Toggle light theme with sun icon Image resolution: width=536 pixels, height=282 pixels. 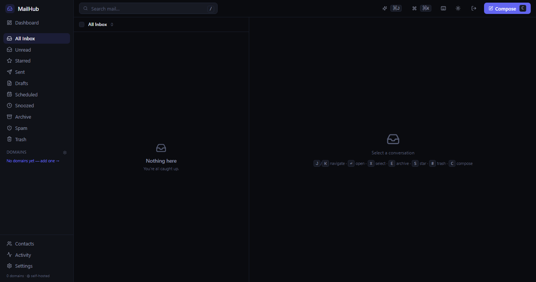click(x=458, y=8)
